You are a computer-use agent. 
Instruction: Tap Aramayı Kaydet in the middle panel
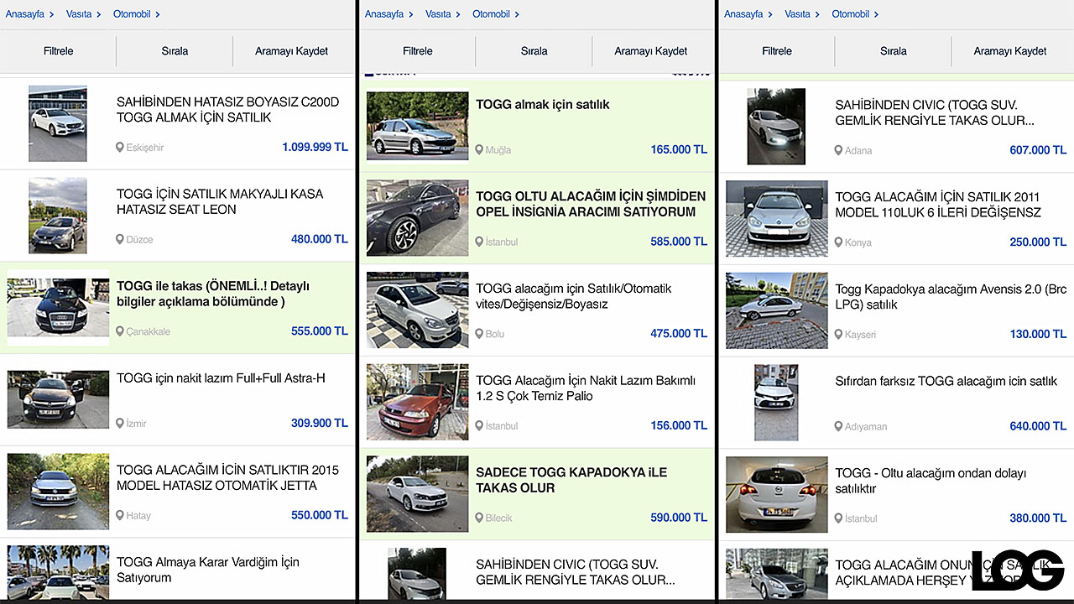click(651, 51)
